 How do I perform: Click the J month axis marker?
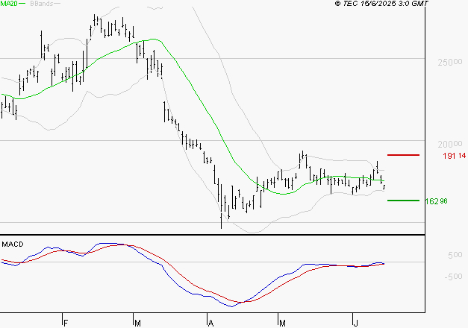(x=355, y=324)
